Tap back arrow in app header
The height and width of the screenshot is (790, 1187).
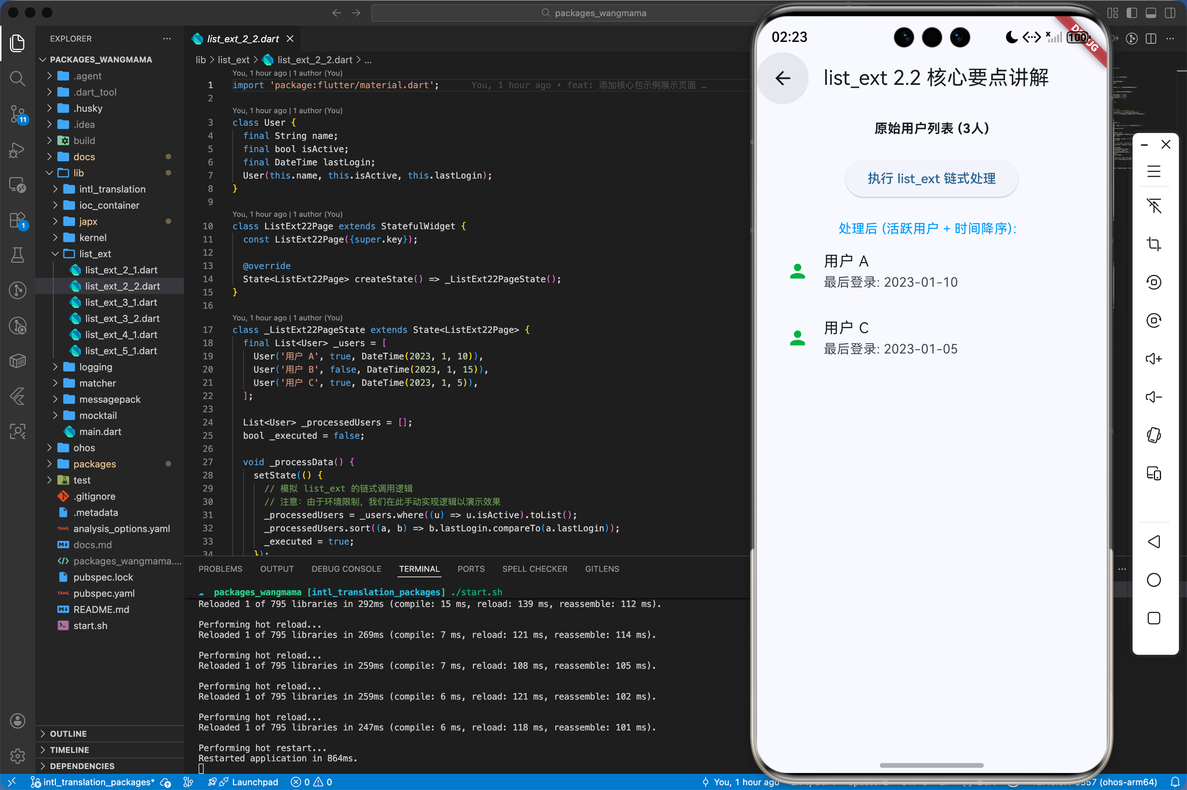click(x=783, y=78)
